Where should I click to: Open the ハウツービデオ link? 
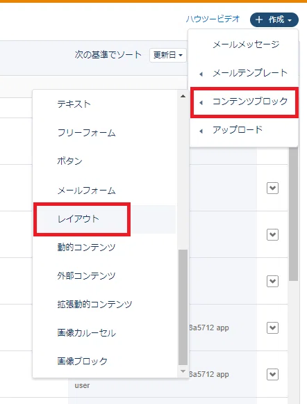213,19
